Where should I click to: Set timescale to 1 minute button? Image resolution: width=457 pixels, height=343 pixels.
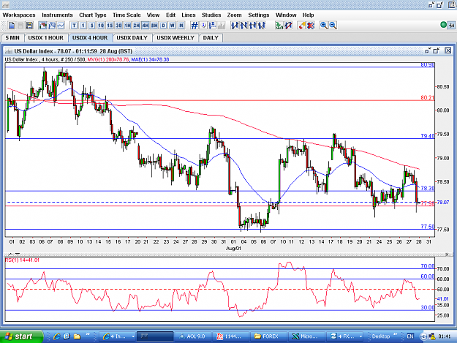(83, 26)
